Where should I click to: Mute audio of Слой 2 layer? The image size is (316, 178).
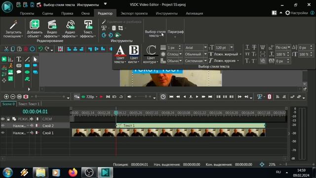pyautogui.click(x=32, y=126)
